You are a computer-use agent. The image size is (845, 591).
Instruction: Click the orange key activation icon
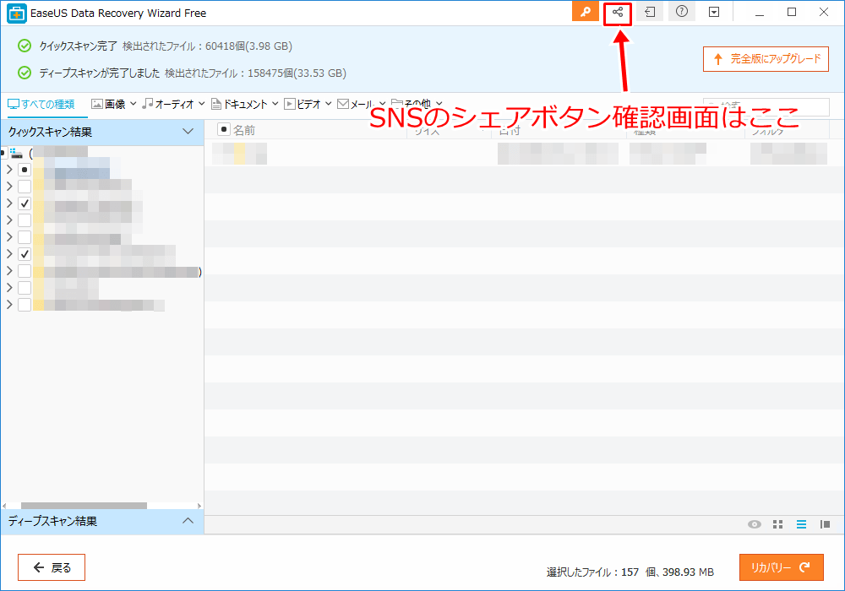pyautogui.click(x=585, y=13)
